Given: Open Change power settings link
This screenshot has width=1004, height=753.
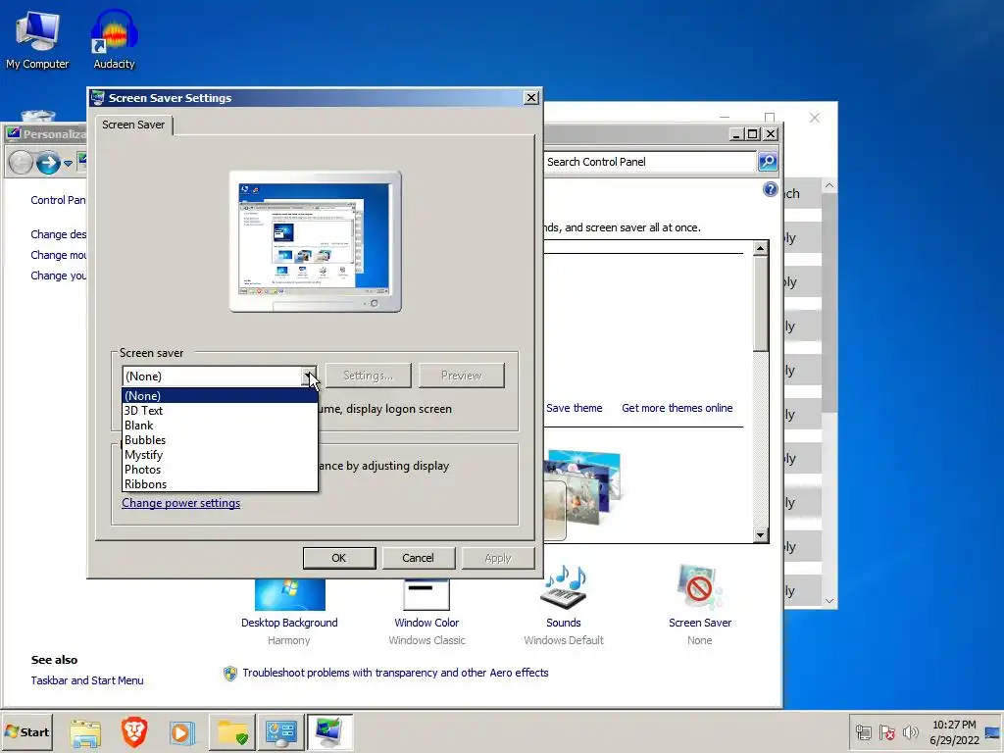Looking at the screenshot, I should pos(181,503).
